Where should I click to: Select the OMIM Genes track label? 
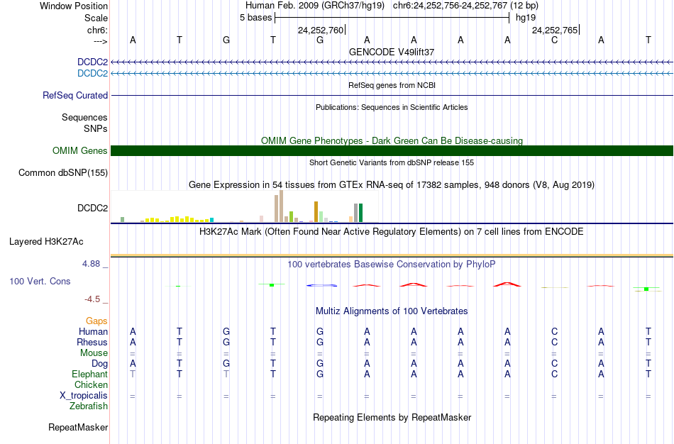[80, 150]
